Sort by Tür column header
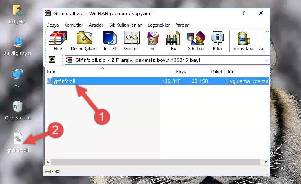This screenshot has height=184, width=301. 247,72
